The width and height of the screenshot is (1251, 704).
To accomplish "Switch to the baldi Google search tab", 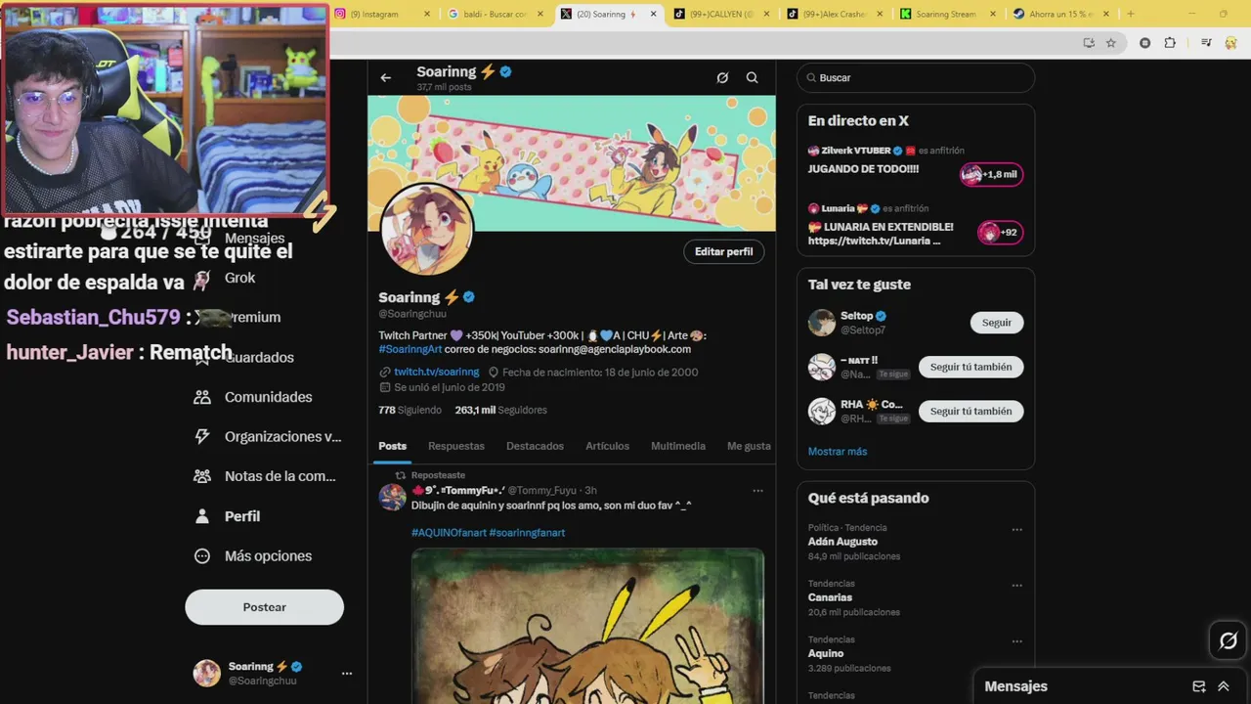I will pyautogui.click(x=495, y=14).
